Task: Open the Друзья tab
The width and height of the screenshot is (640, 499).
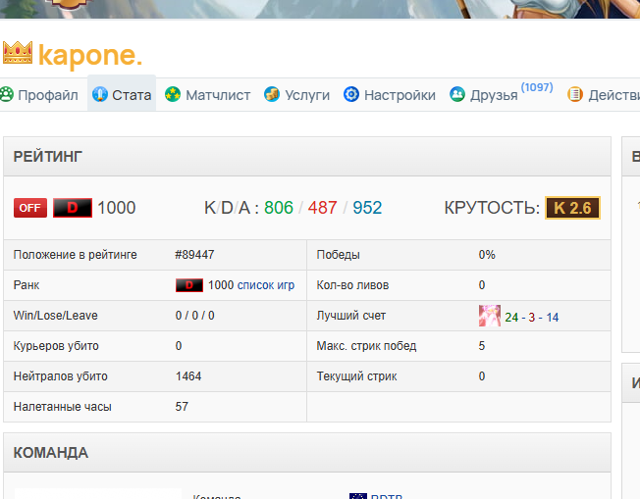Action: 484,94
